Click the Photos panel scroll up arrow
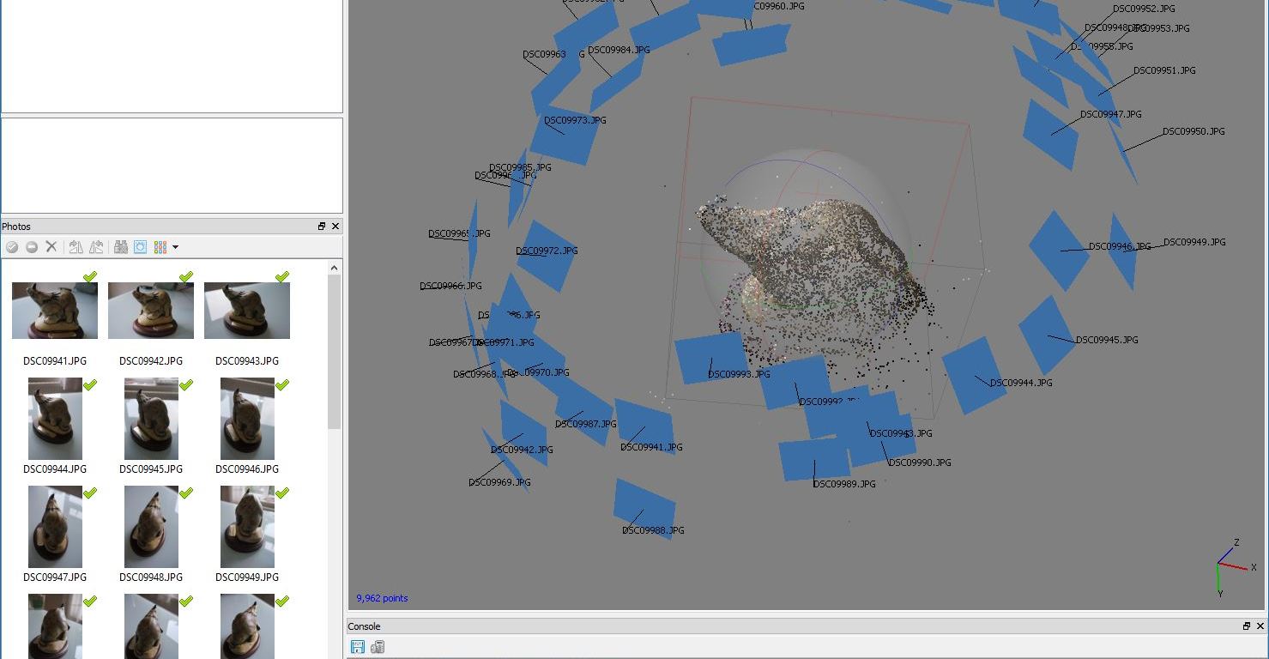The image size is (1269, 659). pos(335,269)
